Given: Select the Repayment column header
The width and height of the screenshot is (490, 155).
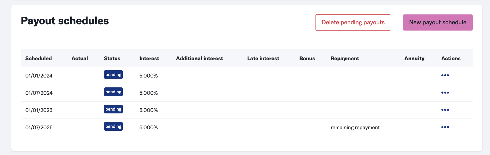Looking at the screenshot, I should tap(345, 59).
